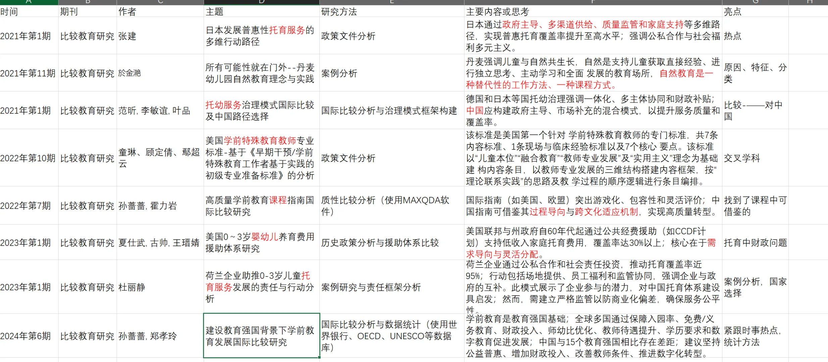Select author cell 孙蔷蔷, 郑孝玲
The height and width of the screenshot is (362, 828).
(160, 336)
